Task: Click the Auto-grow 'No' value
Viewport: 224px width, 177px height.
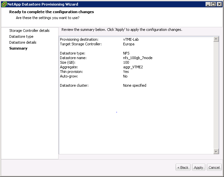Action: [x=125, y=76]
